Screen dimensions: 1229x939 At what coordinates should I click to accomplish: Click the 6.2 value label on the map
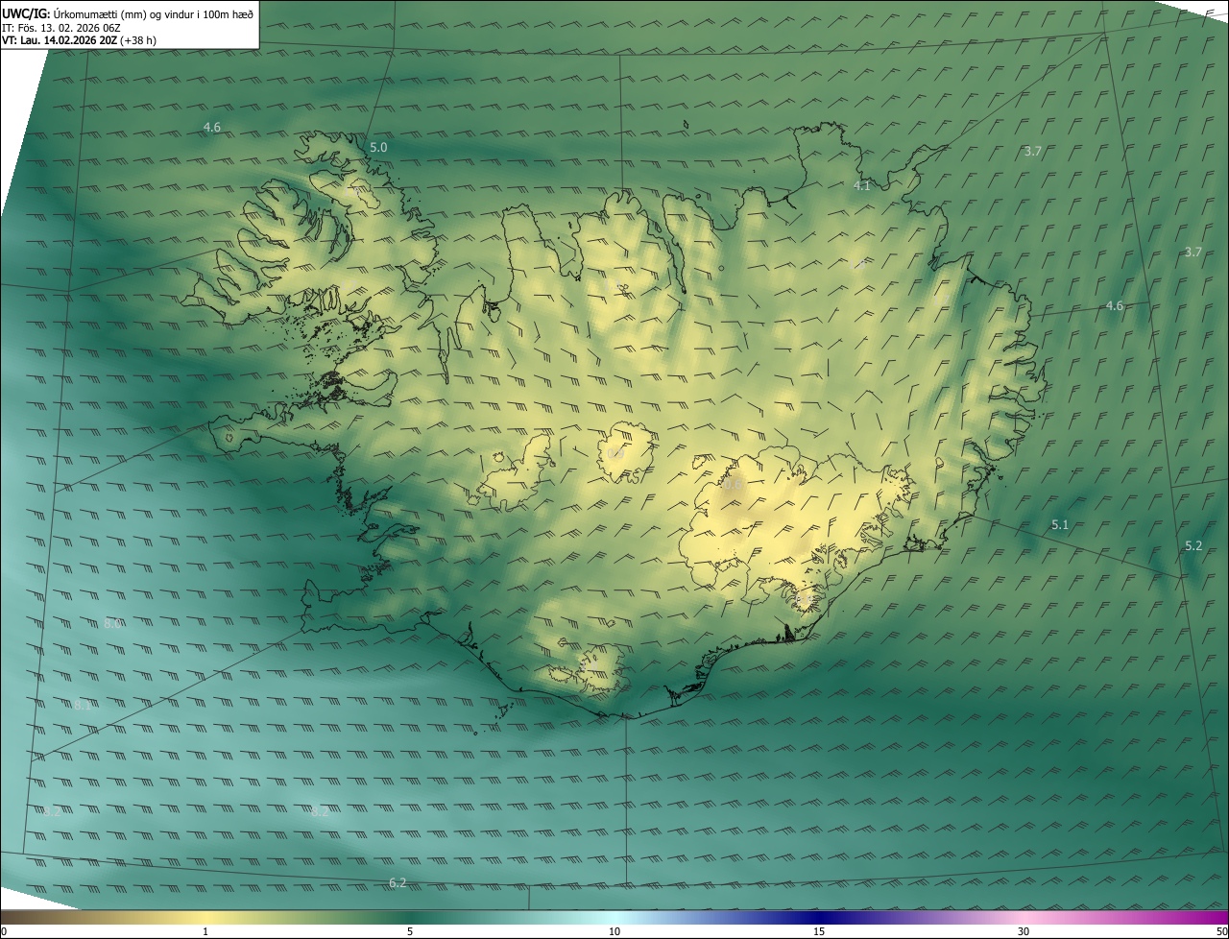(398, 882)
